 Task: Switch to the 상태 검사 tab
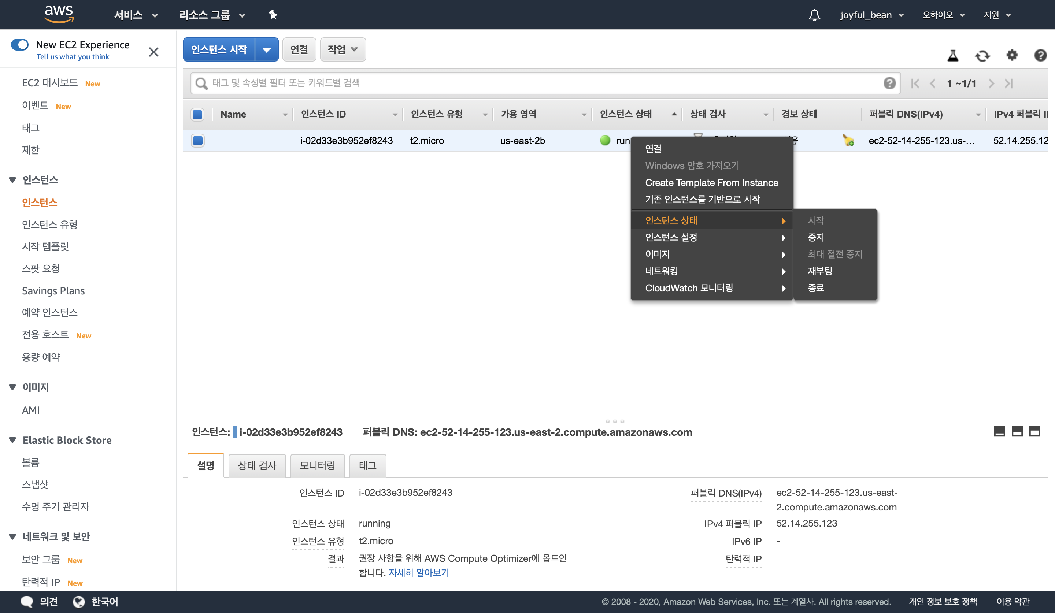(257, 465)
